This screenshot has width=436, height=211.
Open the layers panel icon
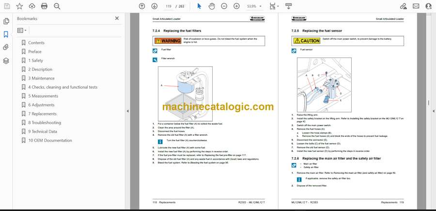(6, 61)
